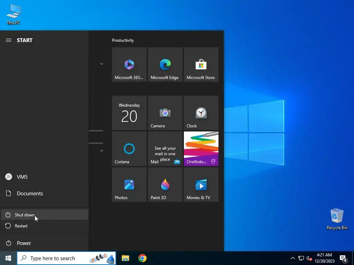
Task: Open the Microsoft Store tile
Action: [x=201, y=65]
